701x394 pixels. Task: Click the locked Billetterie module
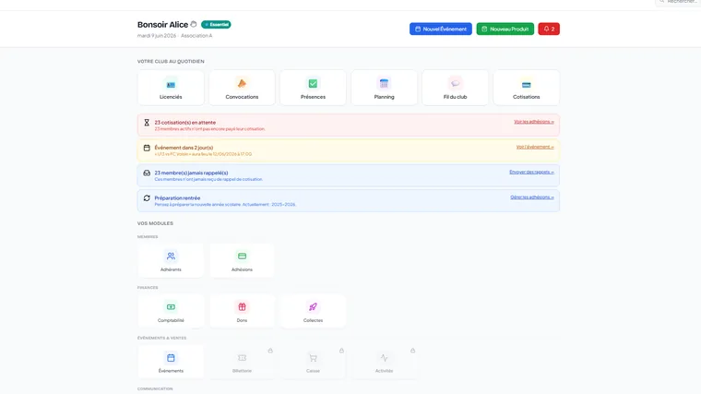242,362
